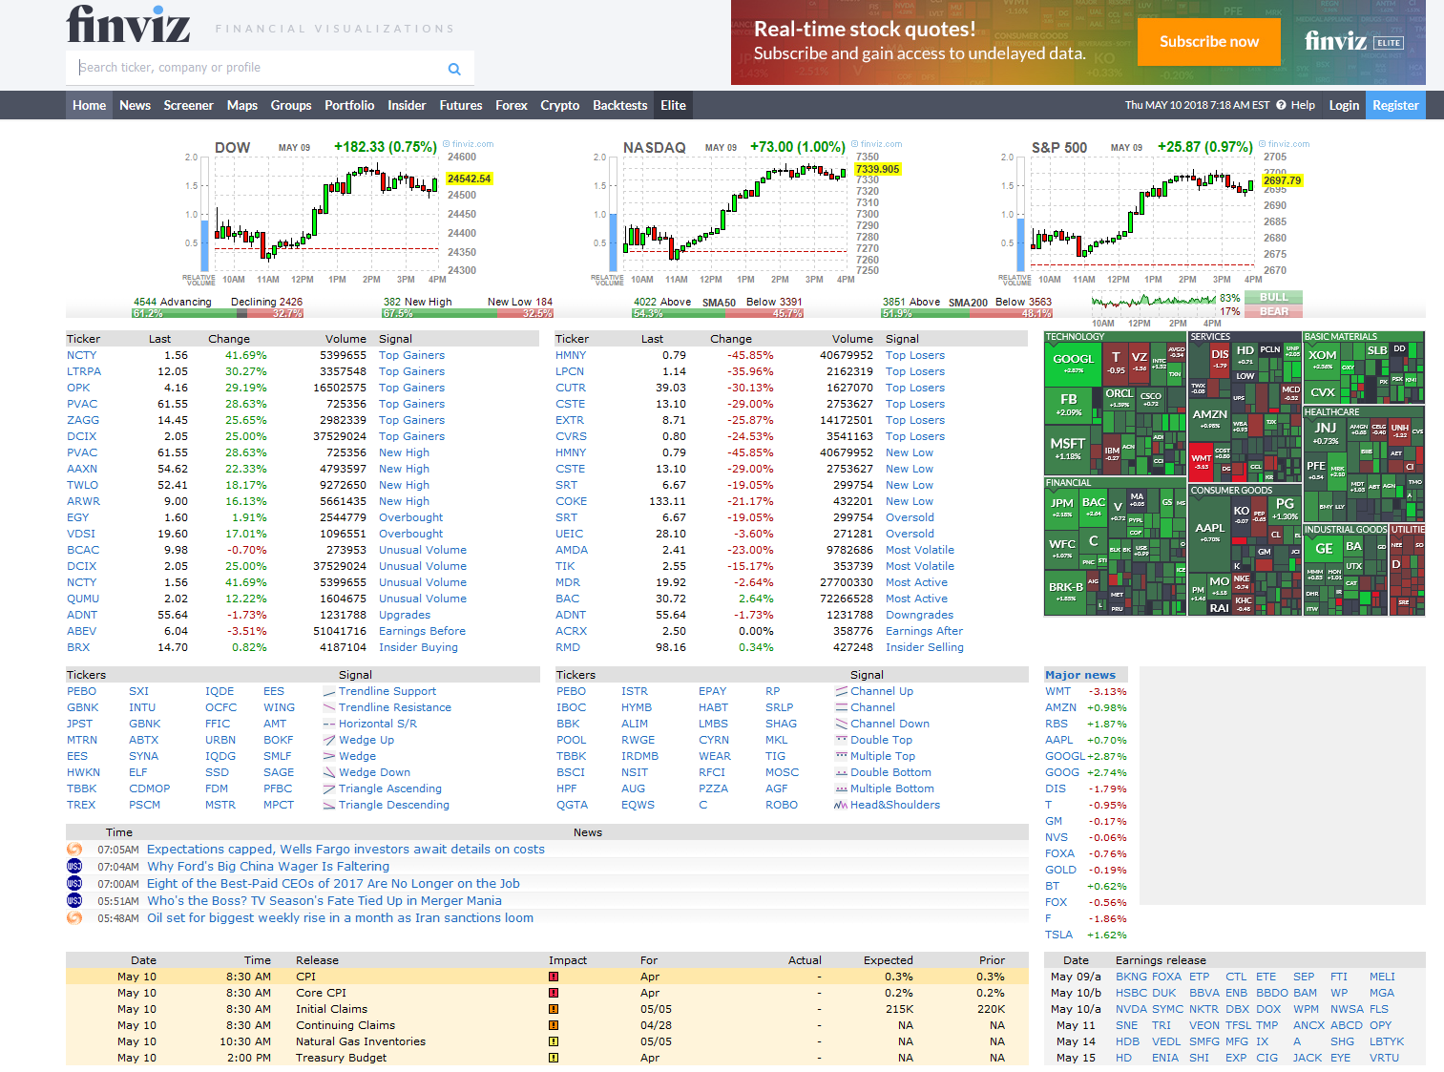Click the Horizontal S/R pattern icon
The width and height of the screenshot is (1444, 1072).
click(329, 725)
